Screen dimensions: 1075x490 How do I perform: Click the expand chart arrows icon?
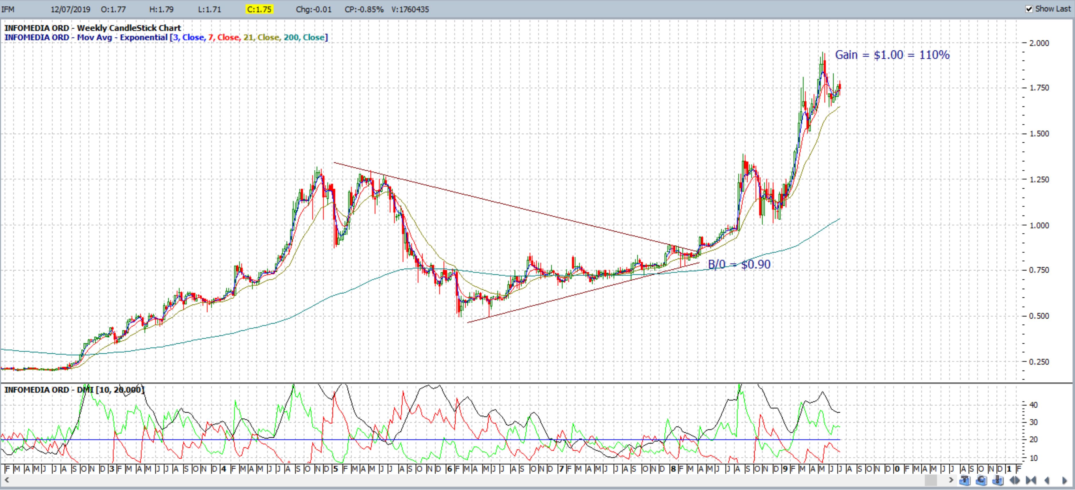[1014, 481]
